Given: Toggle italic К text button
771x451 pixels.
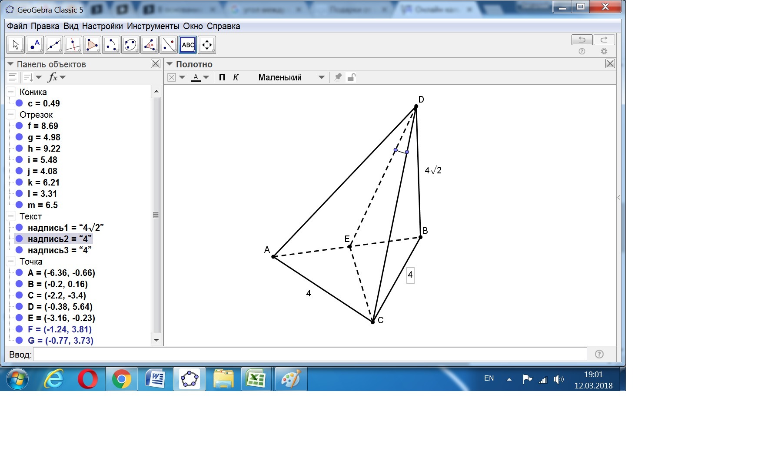Looking at the screenshot, I should tap(236, 77).
